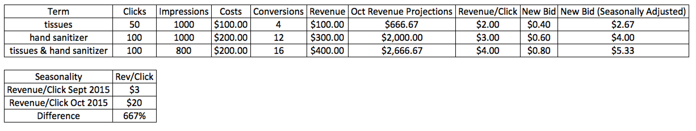The image size is (696, 131).
Task: Click the Seasonality table header
Action: point(58,77)
